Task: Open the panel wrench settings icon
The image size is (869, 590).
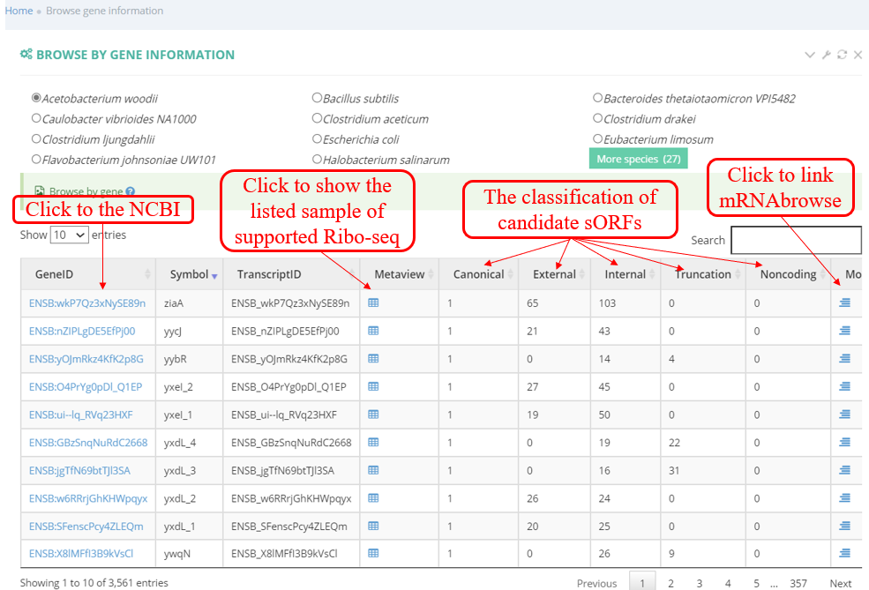Action: click(826, 55)
